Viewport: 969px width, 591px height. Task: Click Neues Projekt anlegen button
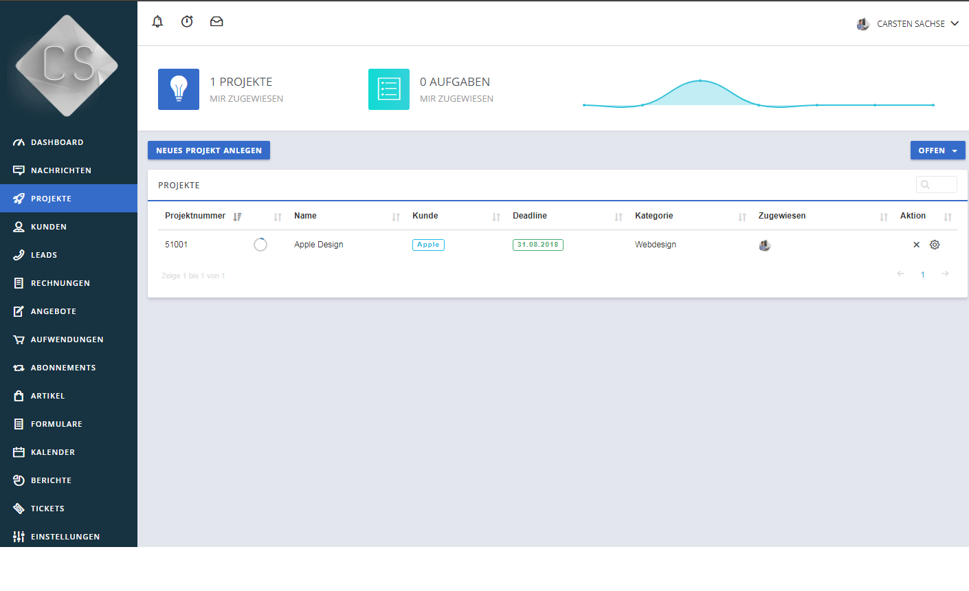tap(209, 150)
